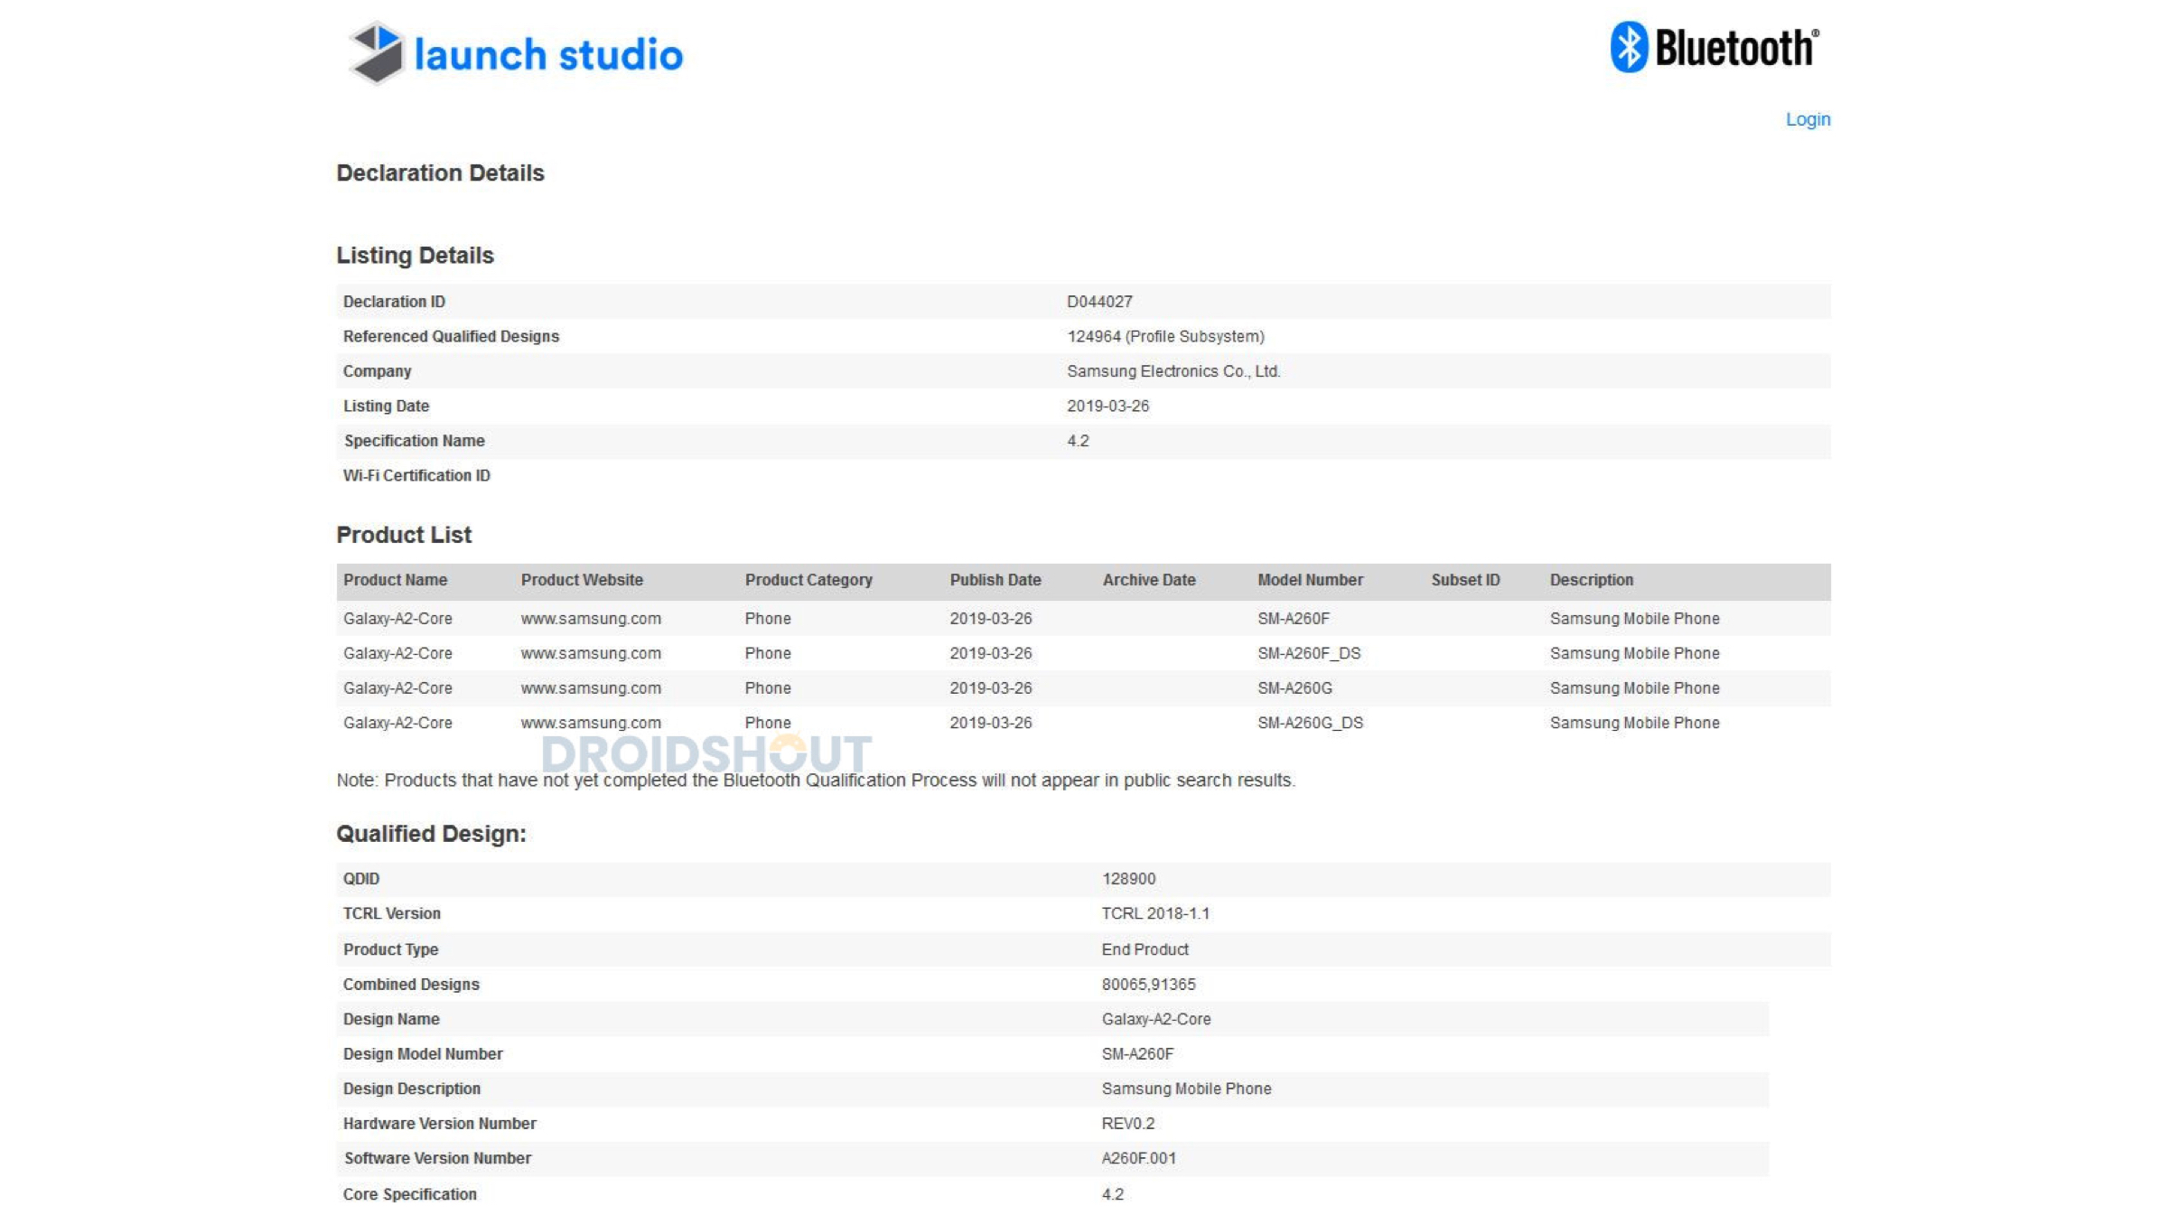Click the Product Name column header
Viewport: 2168px width, 1215px height.
click(x=395, y=580)
